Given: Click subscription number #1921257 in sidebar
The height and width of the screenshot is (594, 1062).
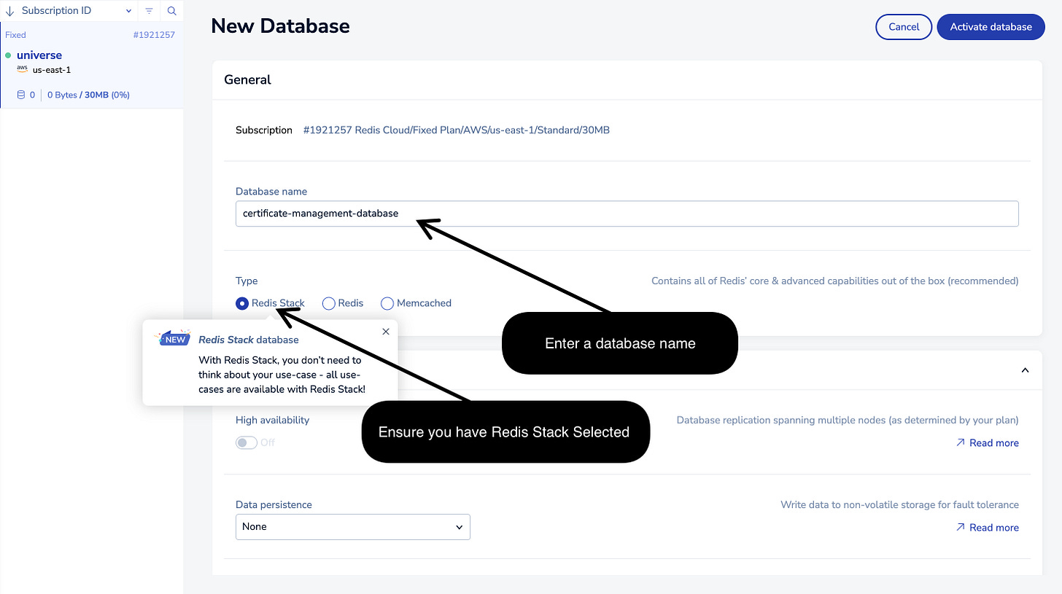Looking at the screenshot, I should (x=154, y=35).
